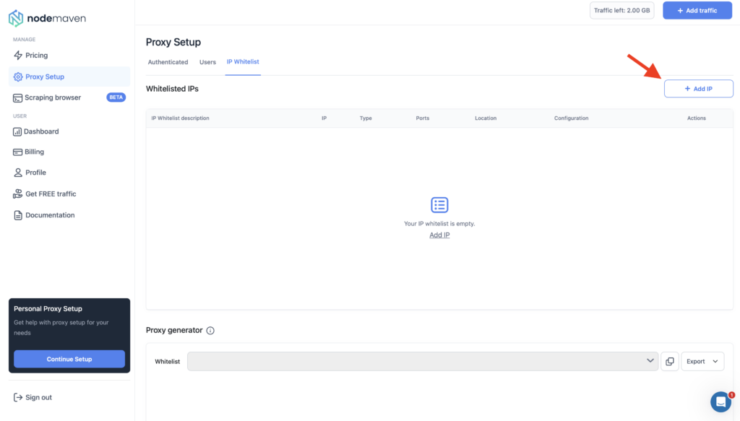Screen dimensions: 740x421
Task: Click the Add traffic button
Action: coord(697,10)
